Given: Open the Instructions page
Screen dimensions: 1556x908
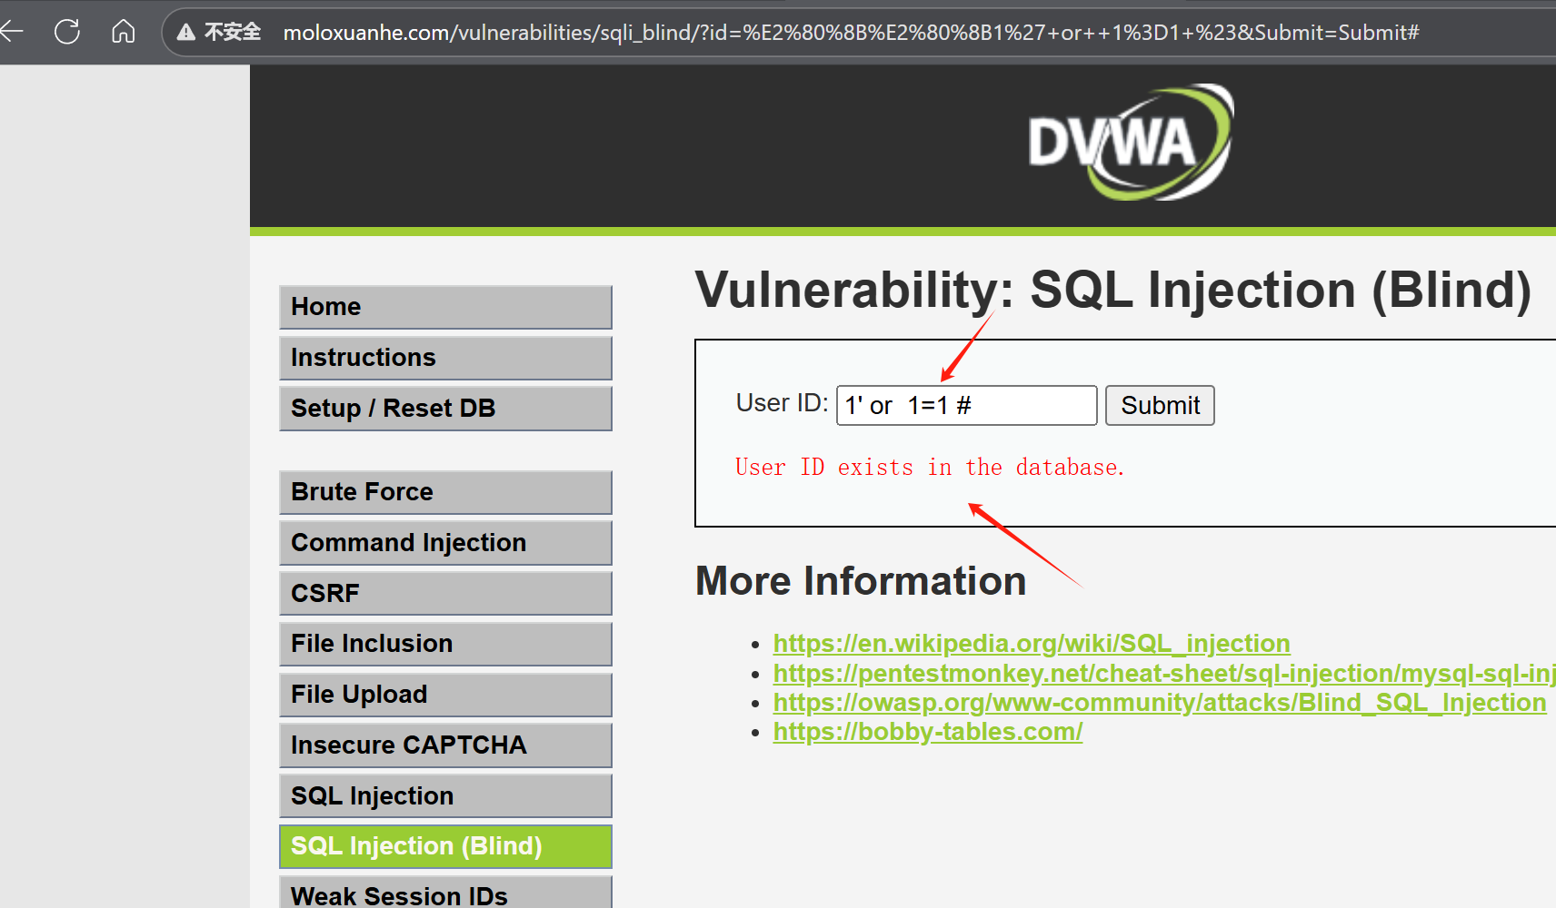Looking at the screenshot, I should 445,358.
